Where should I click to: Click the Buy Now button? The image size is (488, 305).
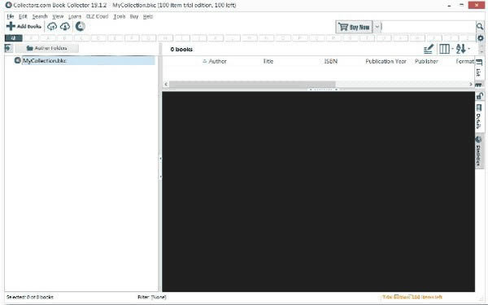pyautogui.click(x=354, y=27)
